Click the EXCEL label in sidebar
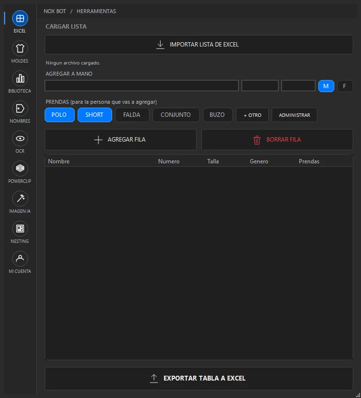 click(19, 31)
